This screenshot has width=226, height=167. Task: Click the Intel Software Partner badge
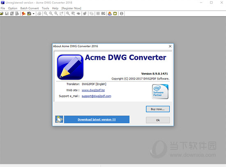[x=160, y=92]
